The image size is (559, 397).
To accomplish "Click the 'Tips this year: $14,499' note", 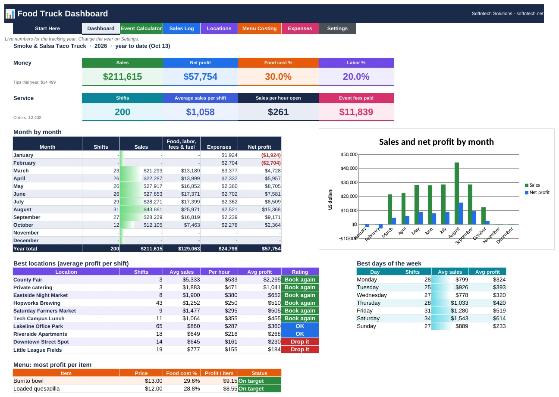I will (x=35, y=82).
